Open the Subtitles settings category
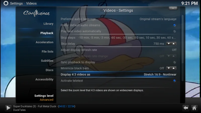Screen dimensions: 201x113 (x=47, y=61)
